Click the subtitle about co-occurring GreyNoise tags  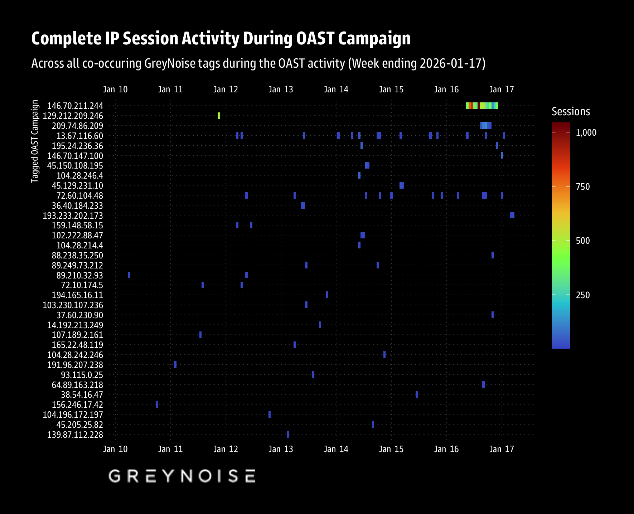coord(258,63)
